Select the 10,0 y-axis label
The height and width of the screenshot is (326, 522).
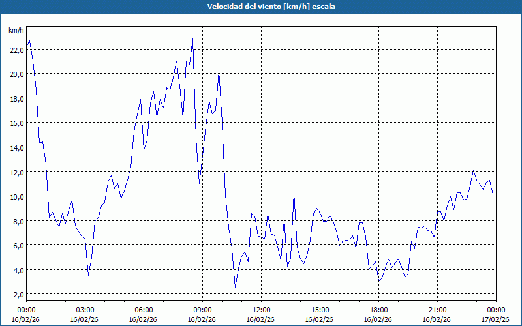[16, 196]
